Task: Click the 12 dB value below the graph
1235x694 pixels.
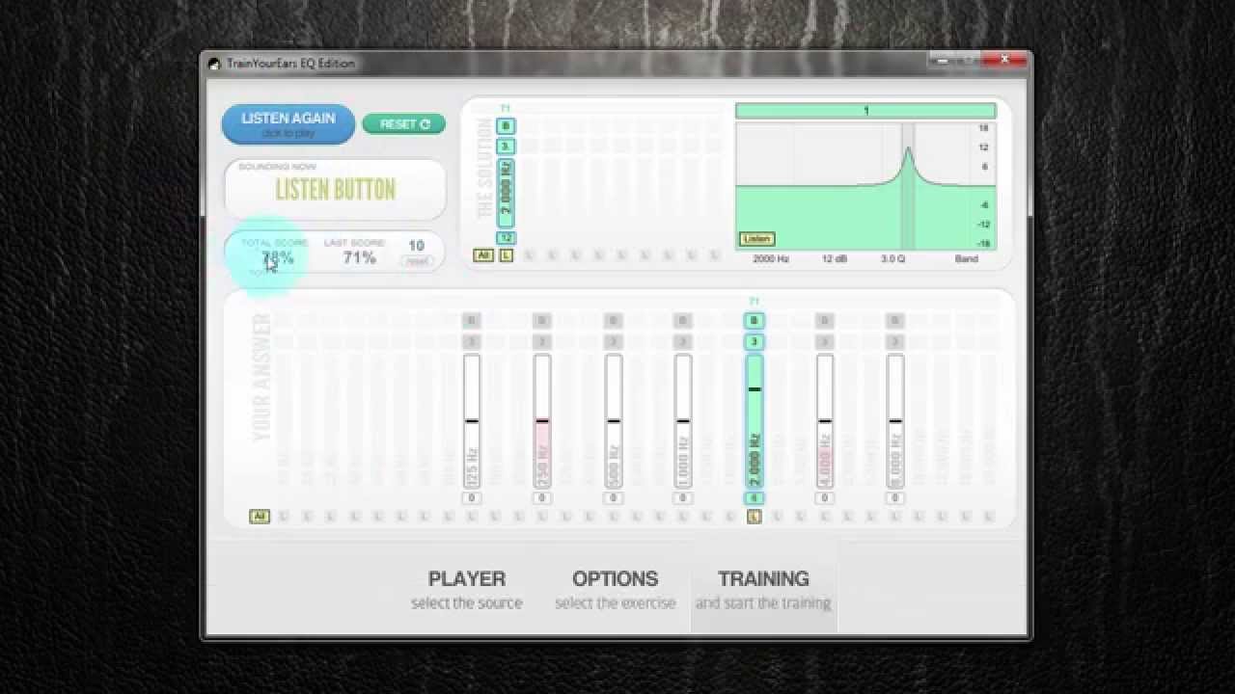Action: coord(835,259)
